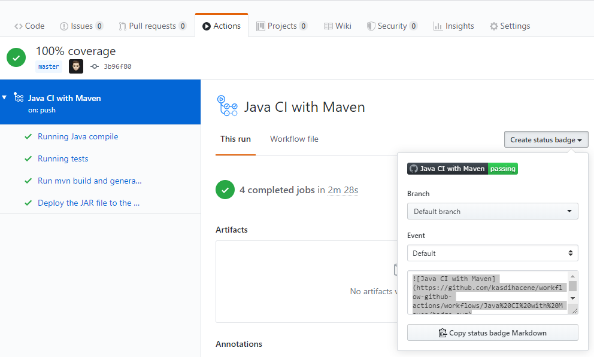The width and height of the screenshot is (594, 357).
Task: Click the workflow icon in the sidebar
Action: tap(19, 97)
